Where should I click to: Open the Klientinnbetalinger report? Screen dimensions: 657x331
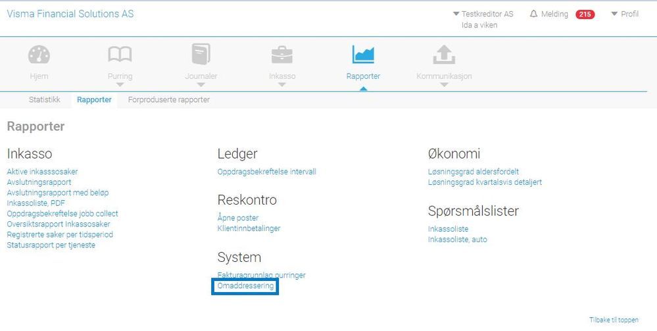coord(249,228)
